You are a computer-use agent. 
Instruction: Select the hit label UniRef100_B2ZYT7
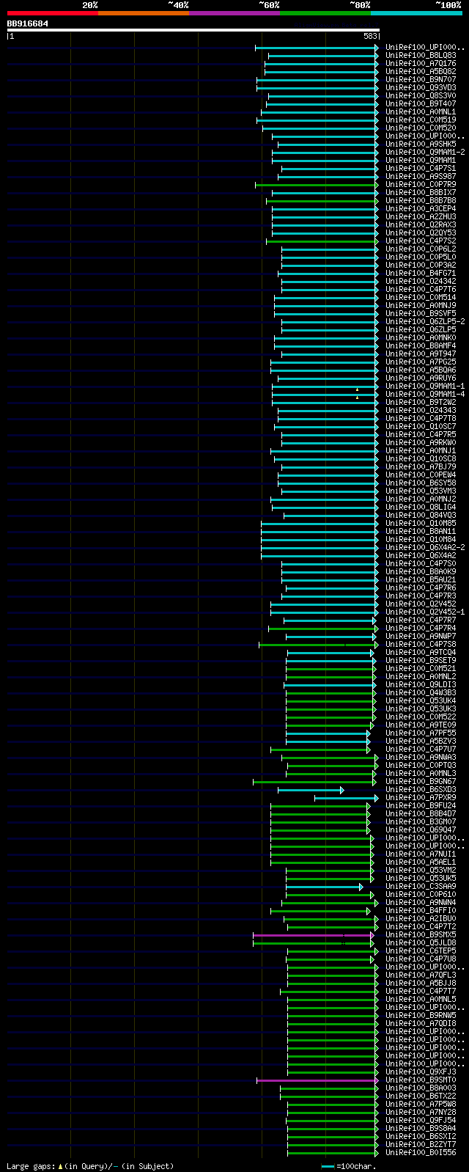(x=421, y=1144)
